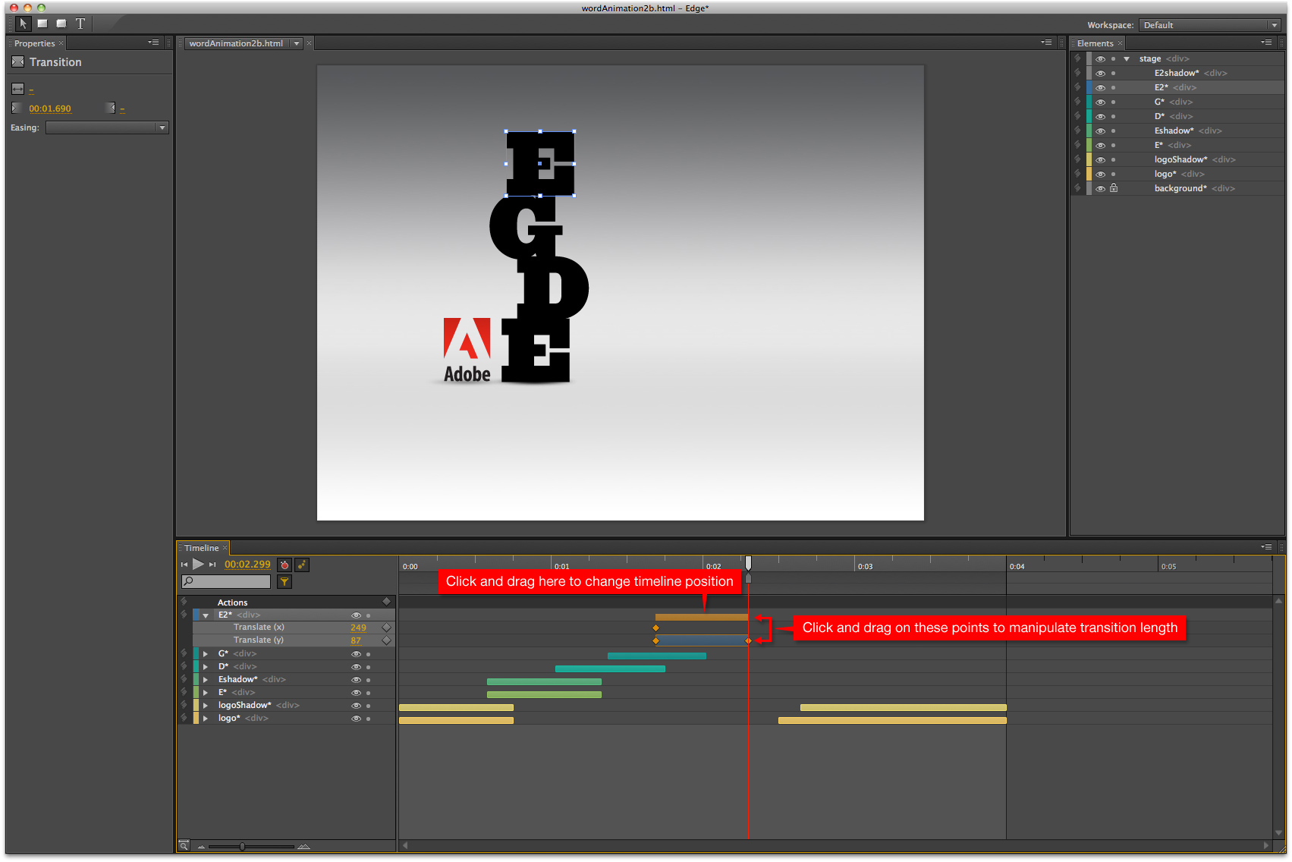Click the transition duration icon
Viewport: 1292px width, 862px height.
pyautogui.click(x=18, y=89)
